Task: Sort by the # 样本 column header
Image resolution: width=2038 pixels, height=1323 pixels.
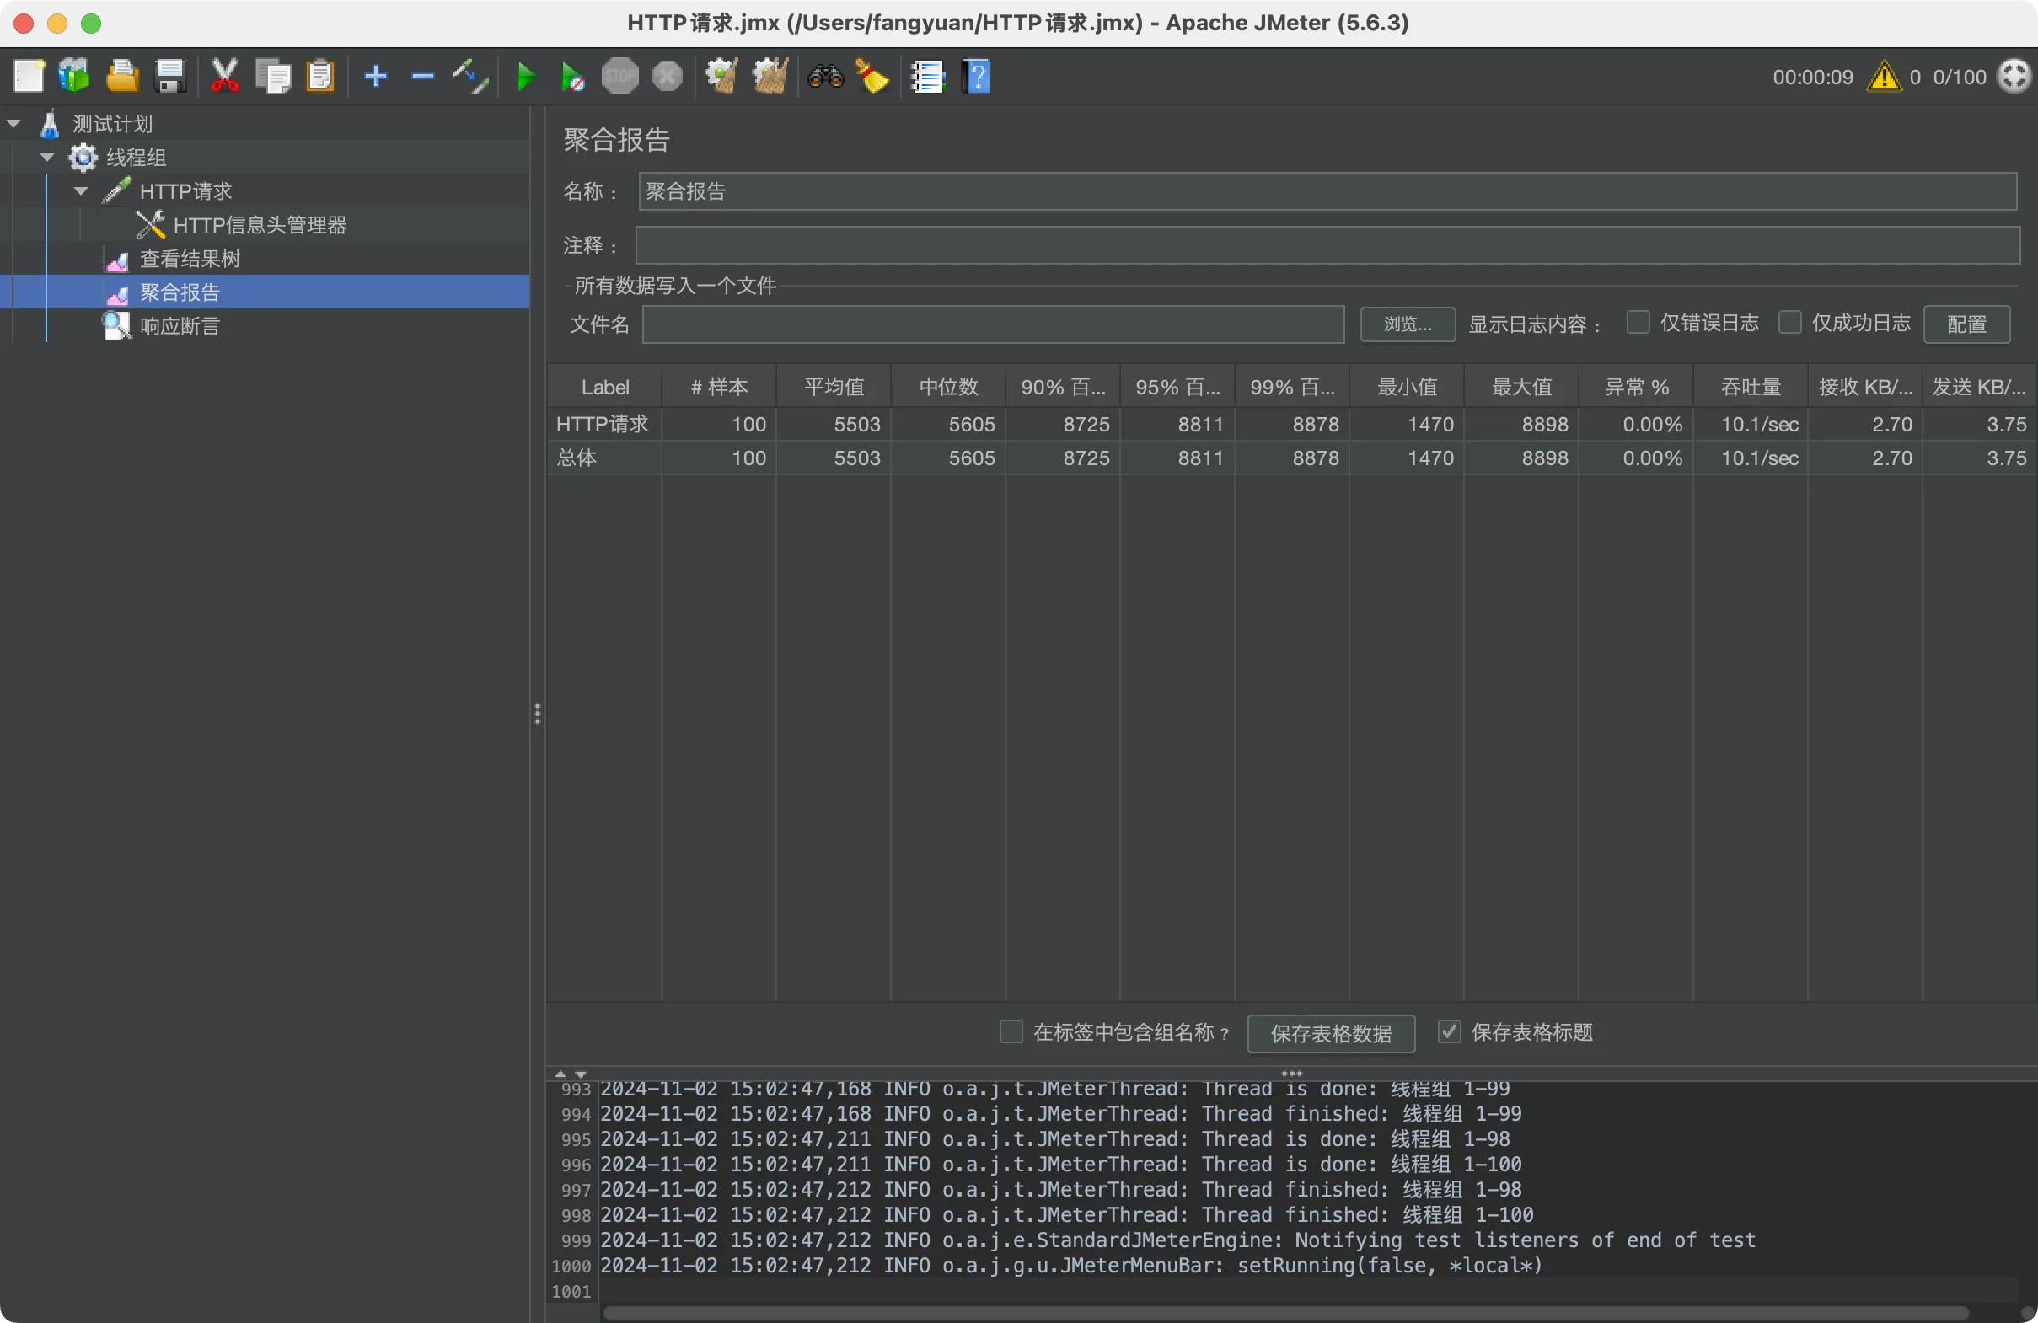Action: pyautogui.click(x=719, y=387)
